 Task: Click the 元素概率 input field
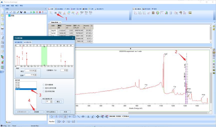tap(62, 70)
